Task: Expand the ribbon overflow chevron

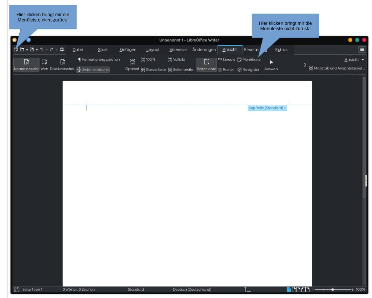Action: (x=305, y=64)
